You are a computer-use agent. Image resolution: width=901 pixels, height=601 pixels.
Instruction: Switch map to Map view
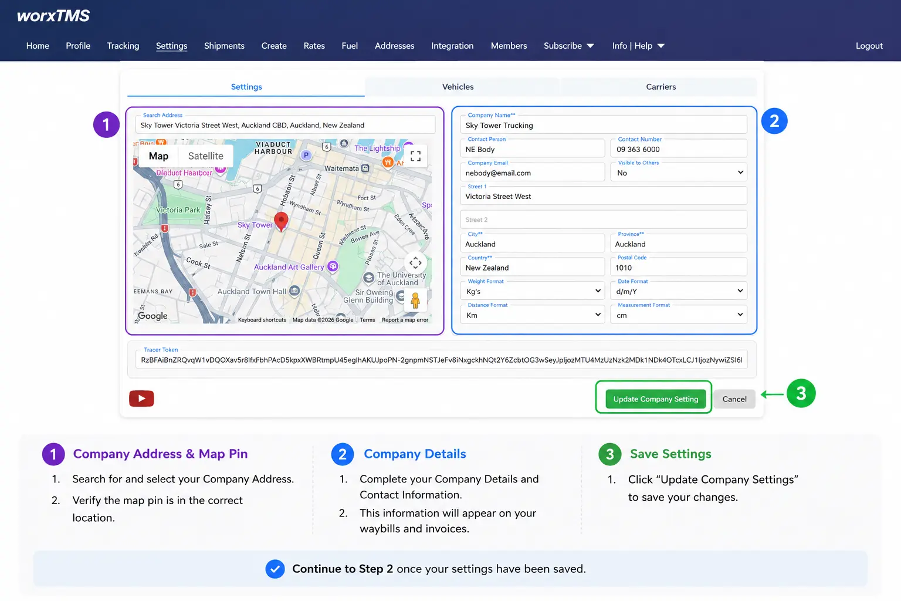pyautogui.click(x=158, y=156)
